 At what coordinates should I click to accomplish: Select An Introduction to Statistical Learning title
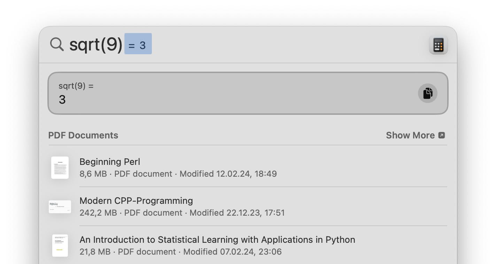point(217,240)
